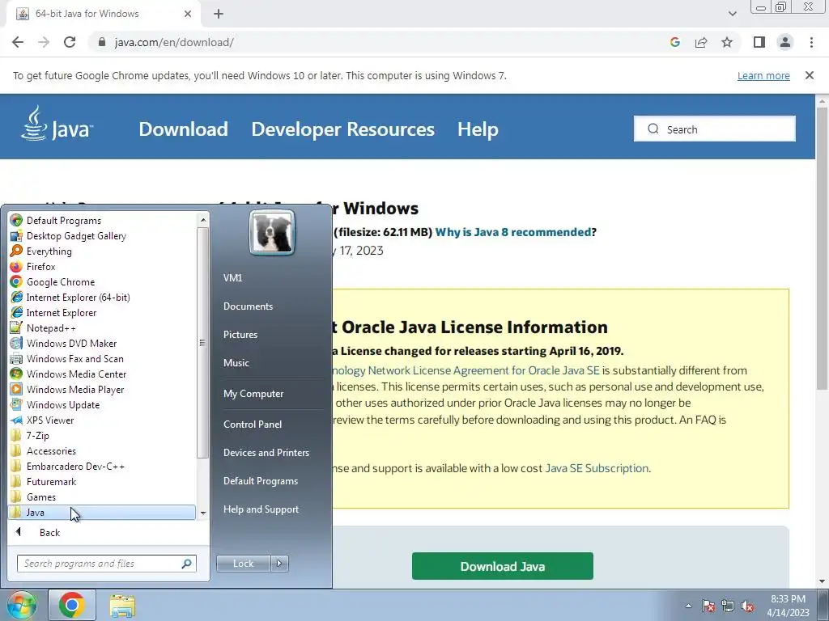Viewport: 829px width, 621px height.
Task: Click the Chrome profile avatar icon
Action: click(x=785, y=42)
